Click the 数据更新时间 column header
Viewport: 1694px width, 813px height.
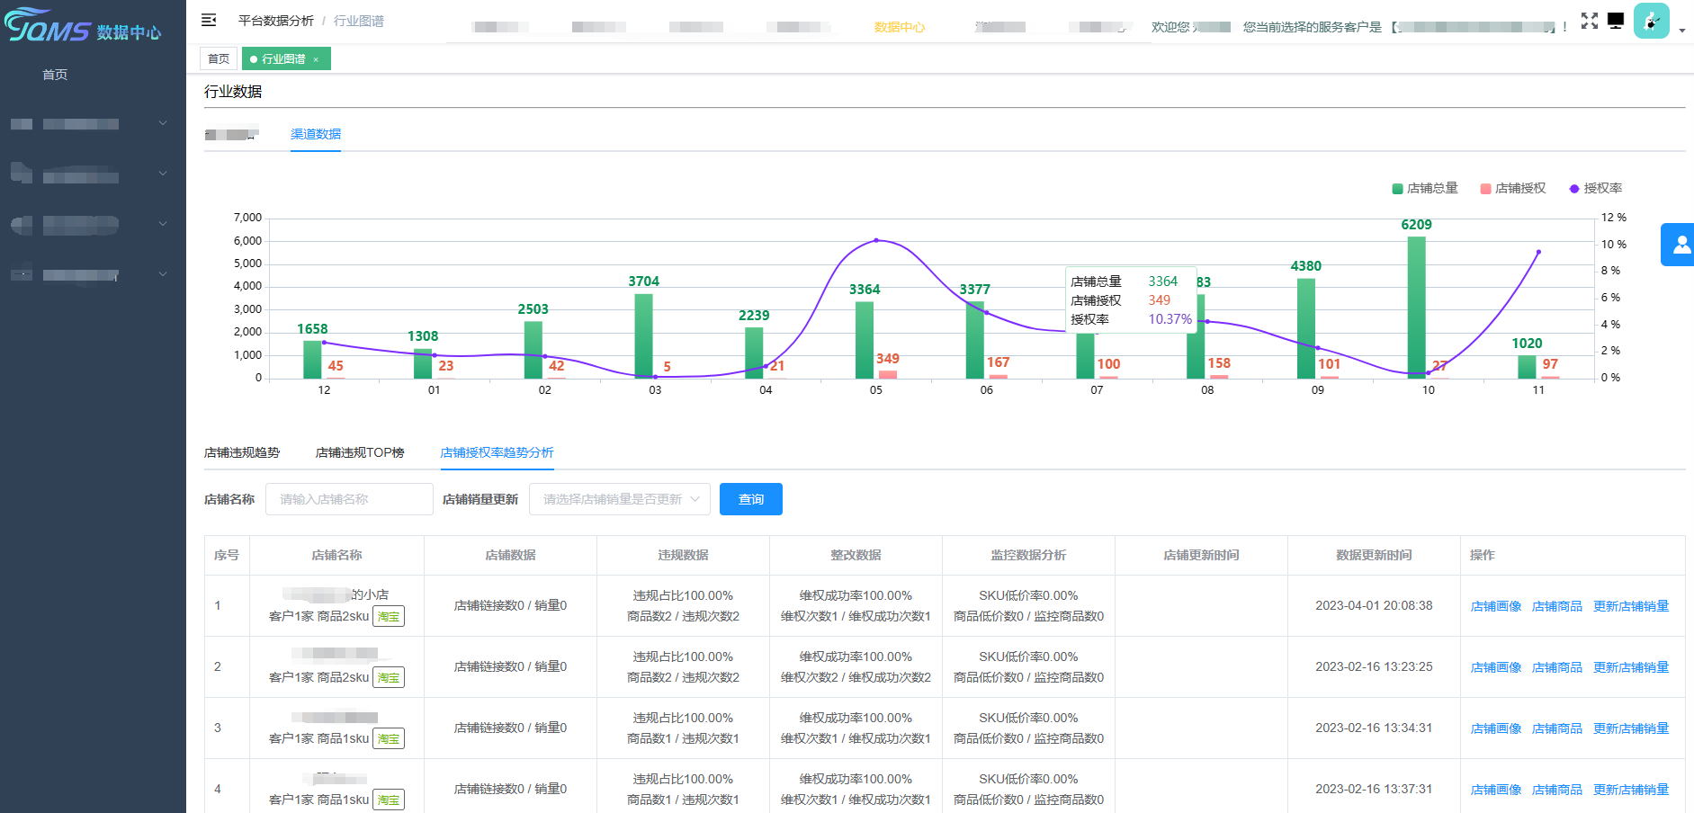1374,555
